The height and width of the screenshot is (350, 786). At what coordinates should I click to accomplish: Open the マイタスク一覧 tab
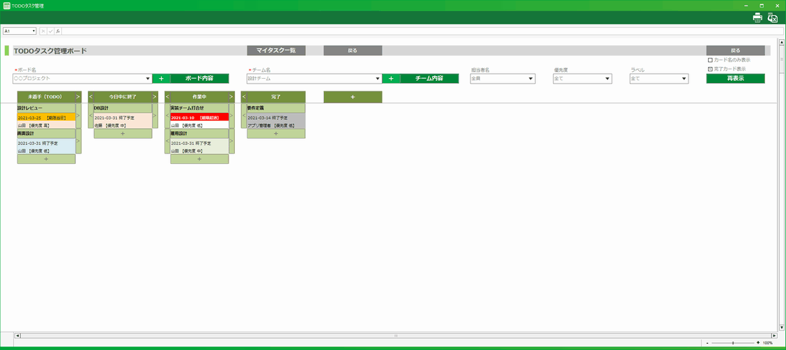[x=276, y=51]
